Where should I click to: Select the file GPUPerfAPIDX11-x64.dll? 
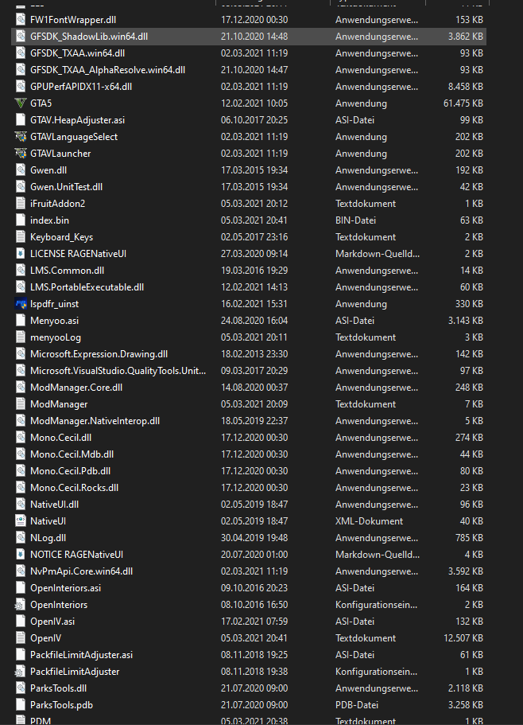pos(81,87)
